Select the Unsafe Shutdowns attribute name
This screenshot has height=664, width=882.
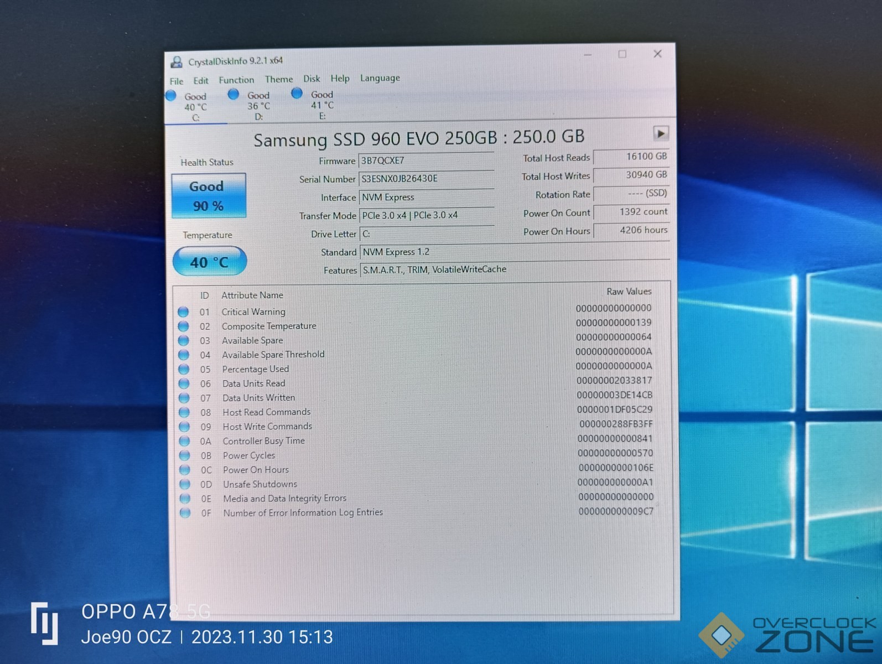point(260,484)
